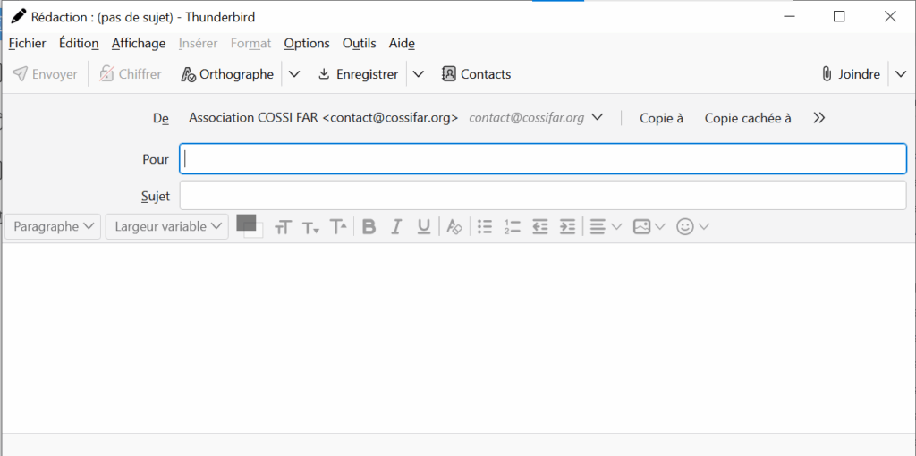916x456 pixels.
Task: Insert a bulleted list
Action: (485, 227)
